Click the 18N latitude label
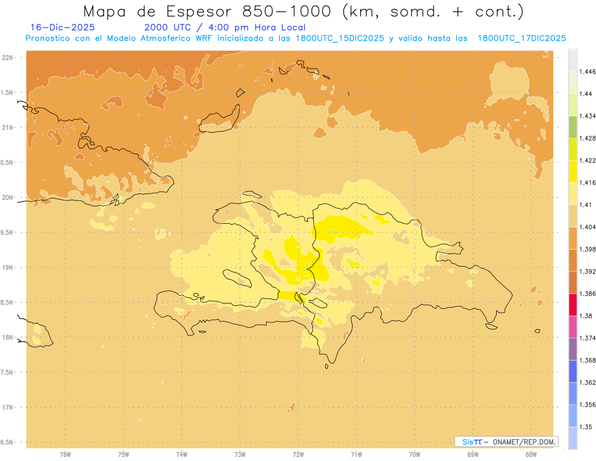This screenshot has height=461, width=596. coord(8,338)
